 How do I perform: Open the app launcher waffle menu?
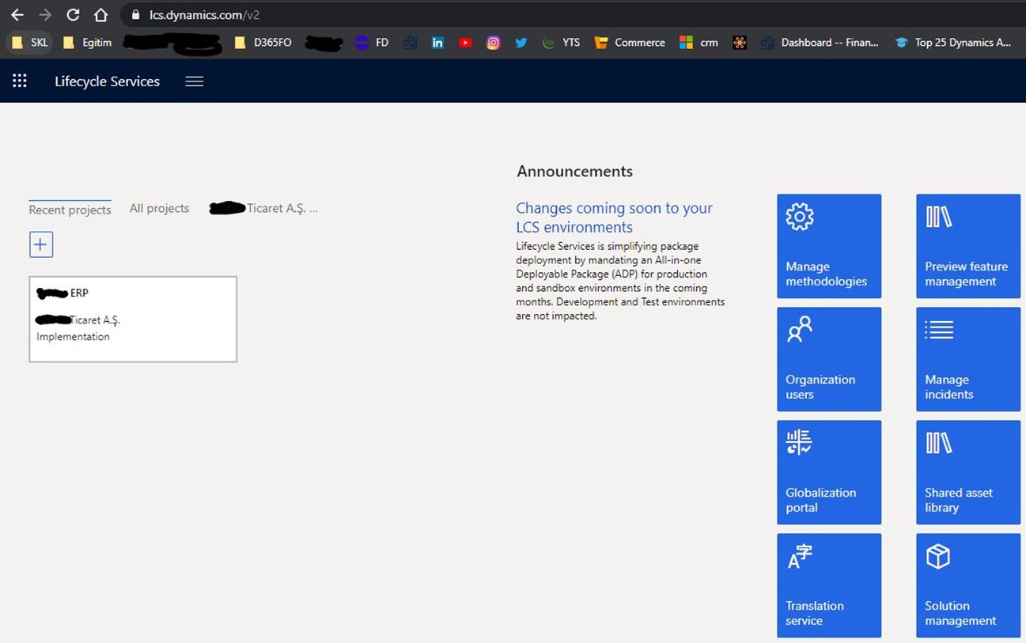(x=20, y=81)
